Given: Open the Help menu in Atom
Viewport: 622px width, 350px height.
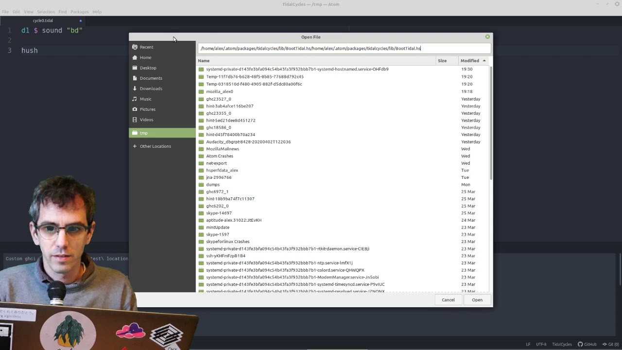Looking at the screenshot, I should (x=97, y=12).
